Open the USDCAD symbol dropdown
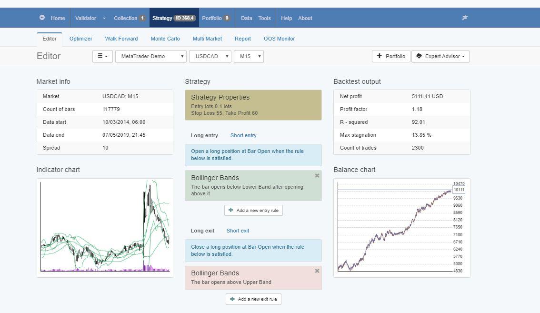This screenshot has width=540, height=313. [210, 56]
